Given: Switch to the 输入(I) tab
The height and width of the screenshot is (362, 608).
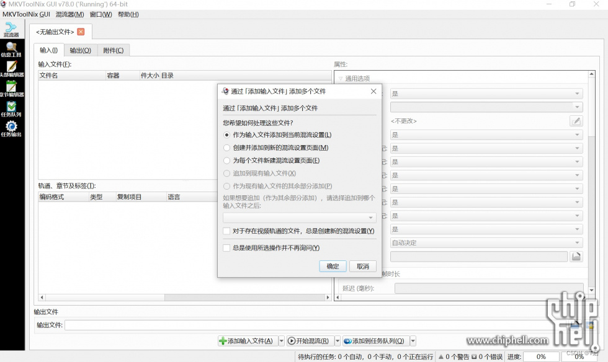Looking at the screenshot, I should (x=49, y=50).
